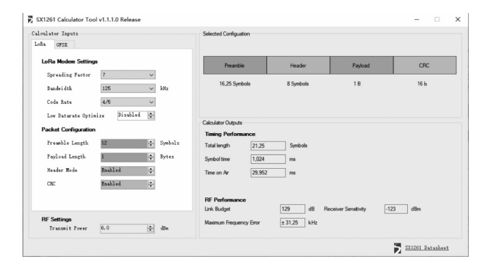
Task: Adjust the Preamble Length stepper arrows
Action: pyautogui.click(x=151, y=143)
